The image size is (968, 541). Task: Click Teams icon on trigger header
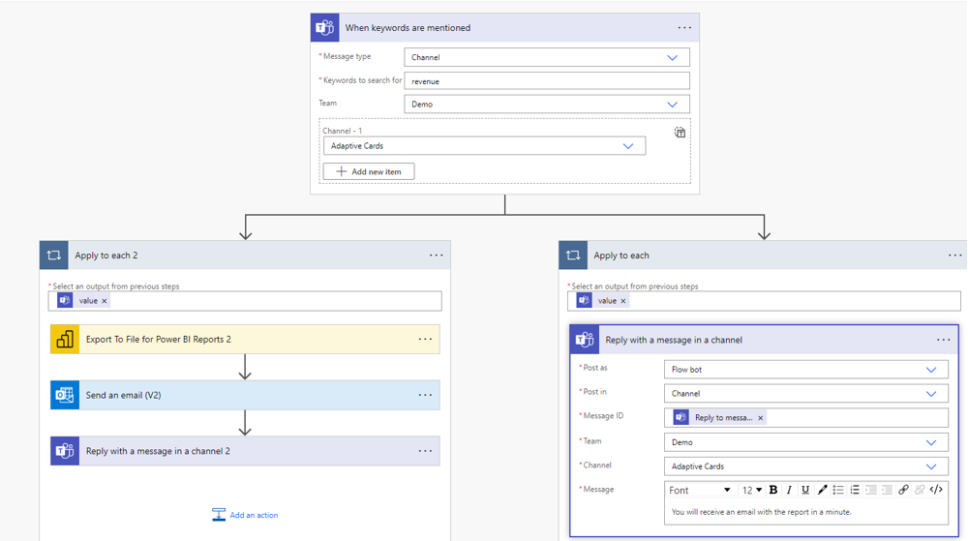[x=325, y=28]
